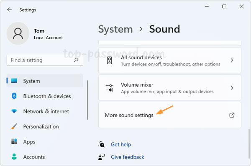Click the search magnifier icon
The width and height of the screenshot is (251, 166).
tap(76, 60)
